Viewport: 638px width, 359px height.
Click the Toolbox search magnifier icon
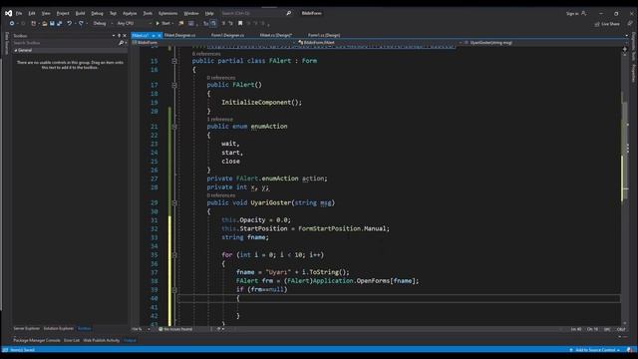click(x=121, y=42)
